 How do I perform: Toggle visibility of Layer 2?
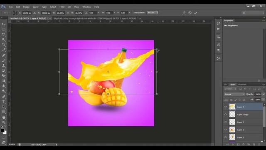(225, 122)
